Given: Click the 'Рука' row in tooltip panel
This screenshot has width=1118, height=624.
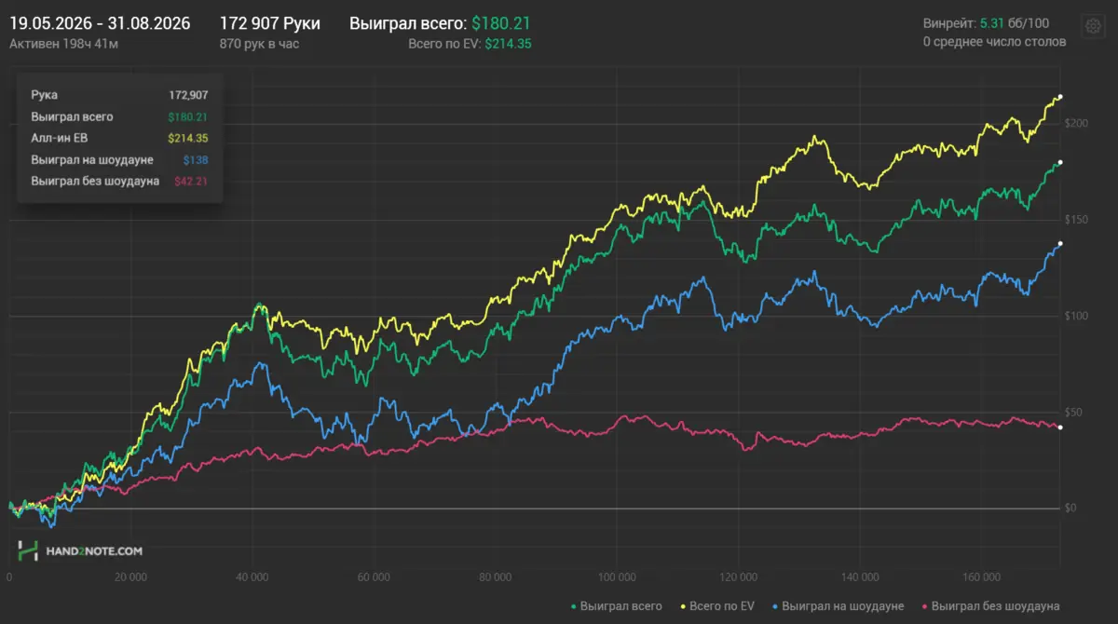Looking at the screenshot, I should point(119,95).
